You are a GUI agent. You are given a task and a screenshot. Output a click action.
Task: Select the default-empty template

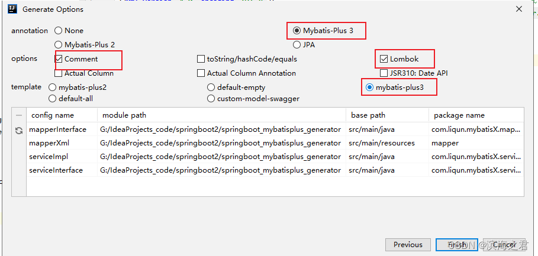(x=211, y=88)
